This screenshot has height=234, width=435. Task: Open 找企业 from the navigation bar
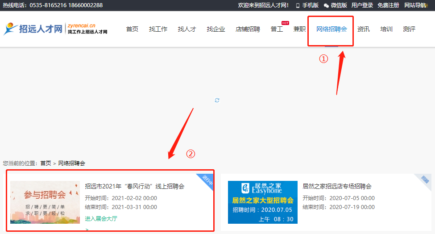(216, 29)
